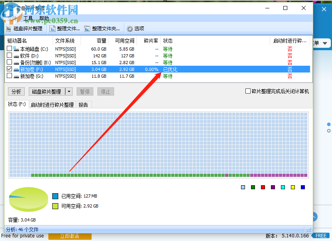Uncheck the 新加卷 (F:) checkbox
Viewport: 332px width, 241px height.
pyautogui.click(x=9, y=69)
